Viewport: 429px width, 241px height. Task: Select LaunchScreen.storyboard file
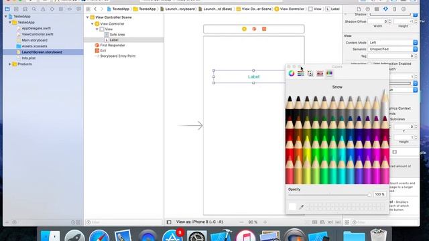coord(42,52)
